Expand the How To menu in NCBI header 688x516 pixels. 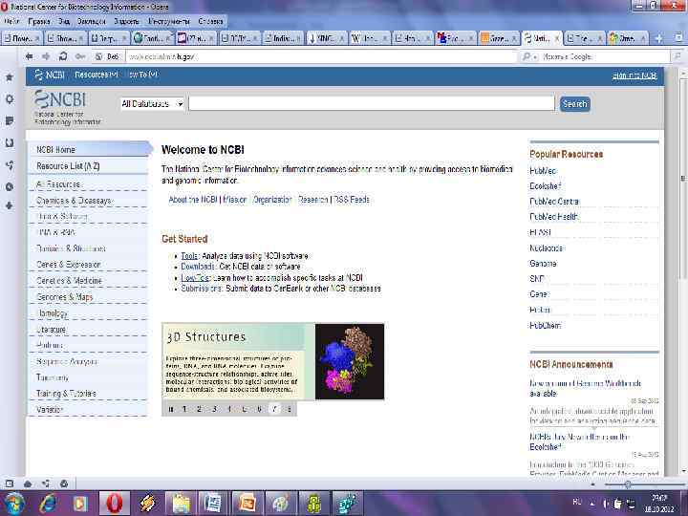tap(142, 75)
